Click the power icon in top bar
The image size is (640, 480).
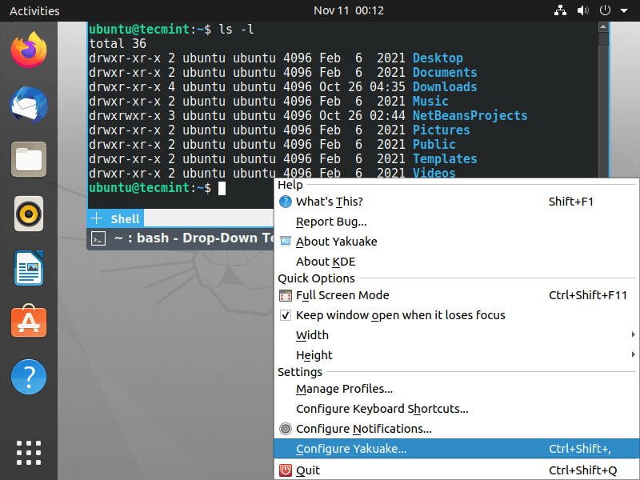tap(605, 10)
